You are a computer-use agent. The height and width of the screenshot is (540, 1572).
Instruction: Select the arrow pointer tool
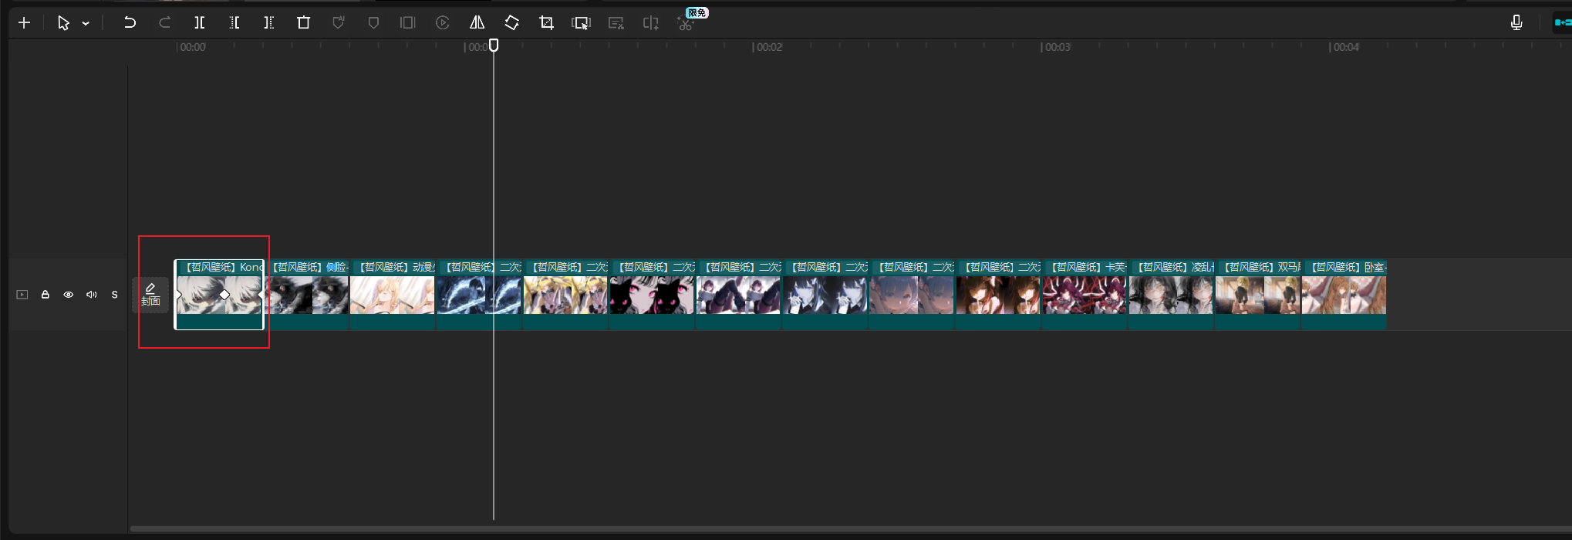(63, 23)
